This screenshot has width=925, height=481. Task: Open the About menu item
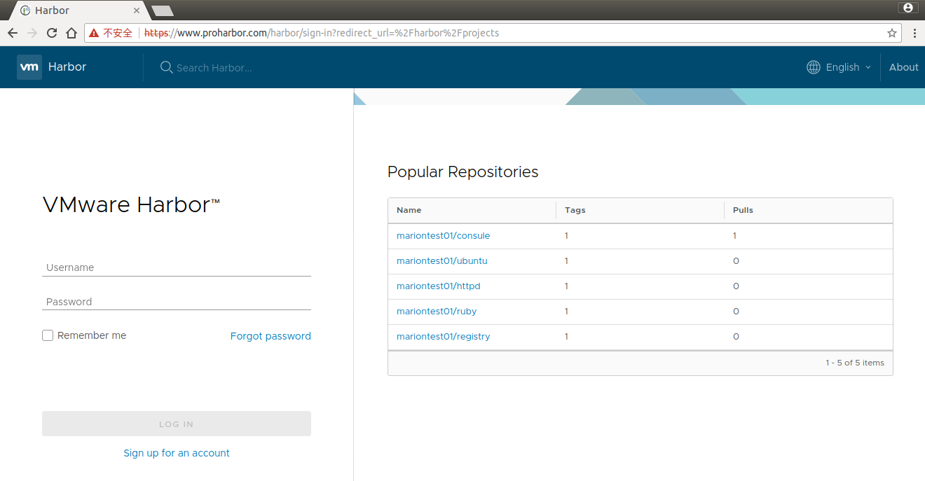(x=903, y=67)
